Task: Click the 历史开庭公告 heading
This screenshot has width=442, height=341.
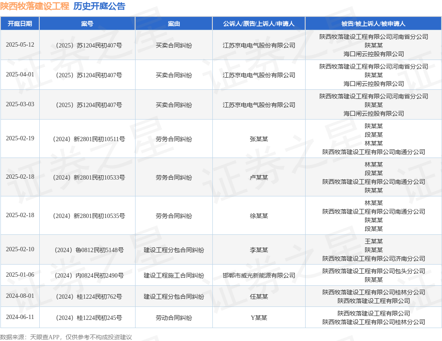Action: click(99, 6)
